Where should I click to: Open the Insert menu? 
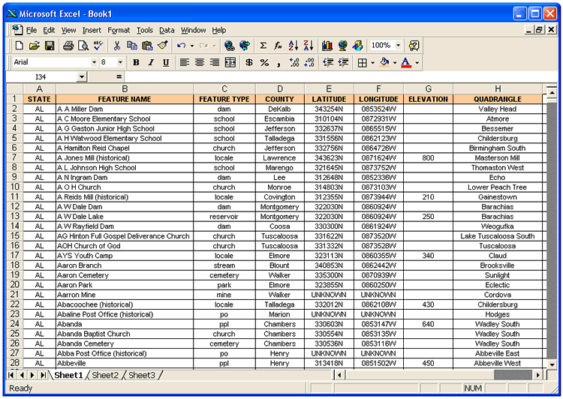[92, 30]
